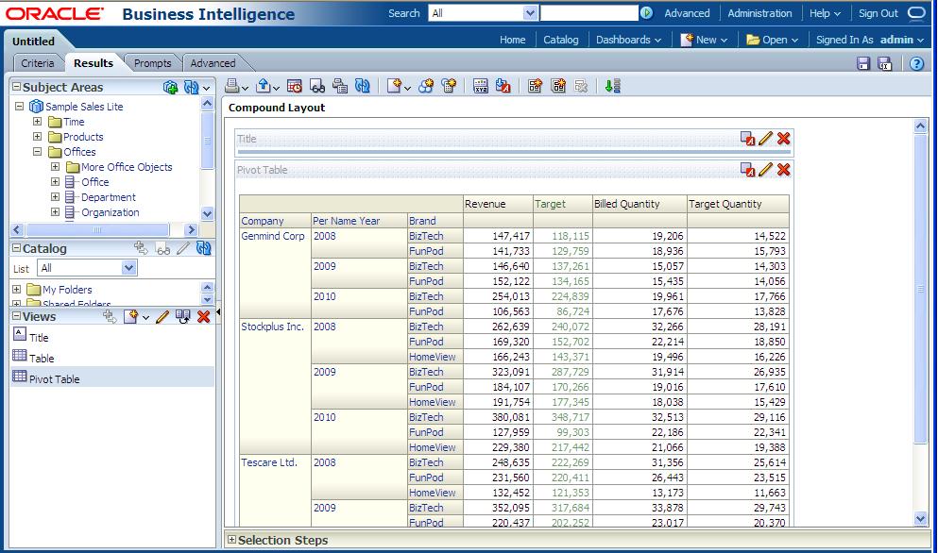
Task: Remove Title view with its red X
Action: click(x=784, y=139)
